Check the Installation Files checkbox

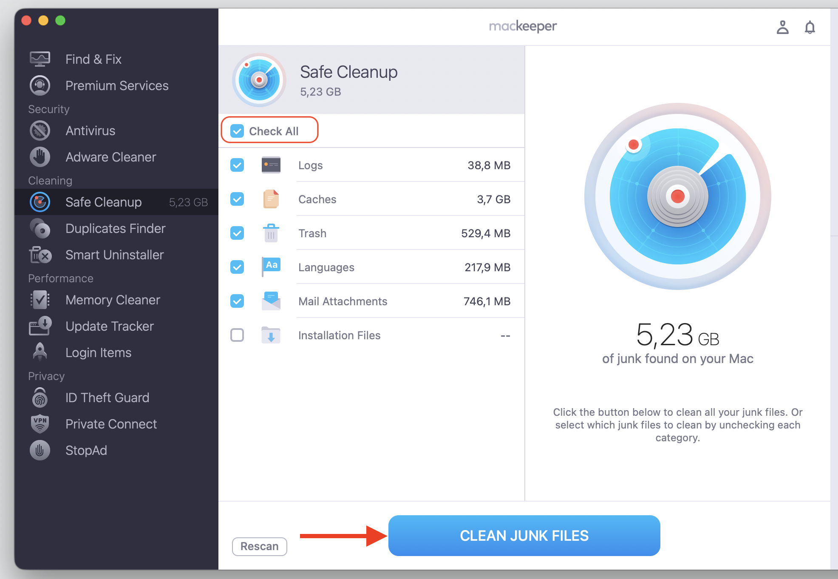[237, 335]
